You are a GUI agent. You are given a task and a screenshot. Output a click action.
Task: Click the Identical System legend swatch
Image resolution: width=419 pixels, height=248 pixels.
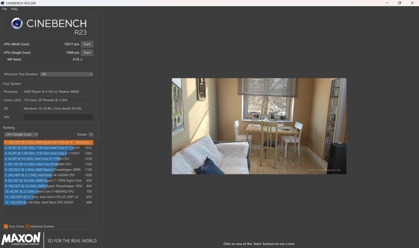click(28, 226)
